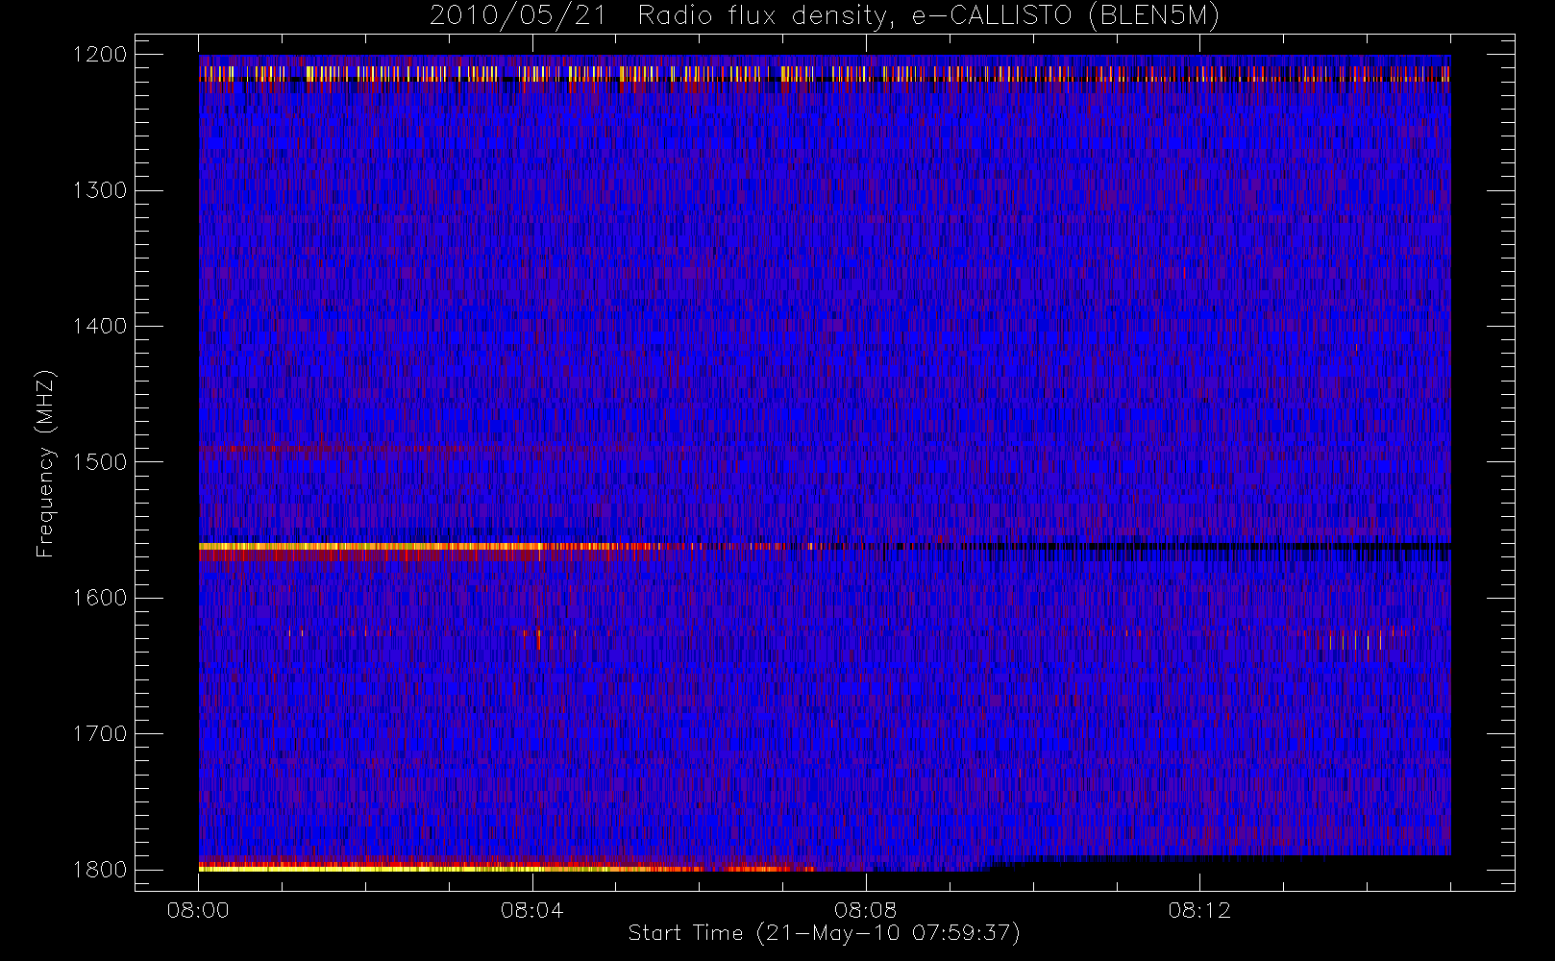Click the "Frequency (MHZ)" axis label
Screen dimensions: 1555x961
tap(45, 463)
